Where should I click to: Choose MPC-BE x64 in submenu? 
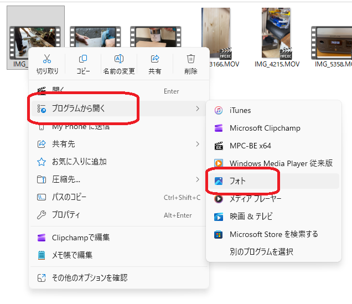(x=273, y=146)
